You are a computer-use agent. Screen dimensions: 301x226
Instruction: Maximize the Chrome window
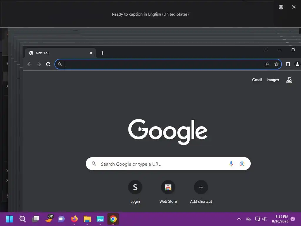pyautogui.click(x=293, y=50)
